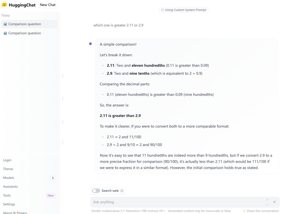282x214 pixels.
Task: Click the upward stepper arrow in message box
Action: 267,199
